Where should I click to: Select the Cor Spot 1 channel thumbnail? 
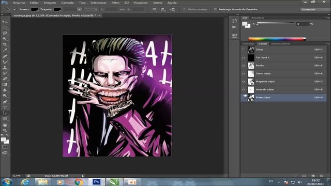tap(251, 57)
